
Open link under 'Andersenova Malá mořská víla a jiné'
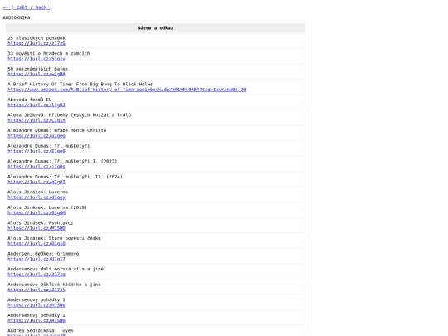(37, 275)
